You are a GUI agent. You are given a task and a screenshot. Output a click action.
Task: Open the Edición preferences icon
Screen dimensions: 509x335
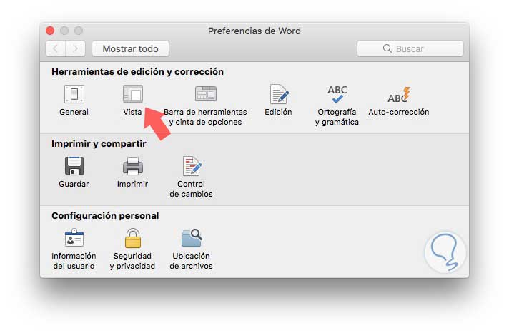pos(279,94)
